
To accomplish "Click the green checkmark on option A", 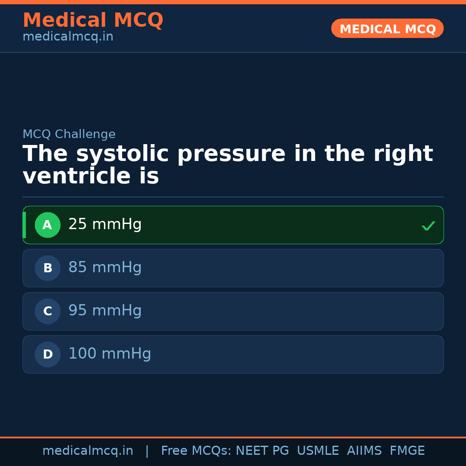I will point(428,226).
